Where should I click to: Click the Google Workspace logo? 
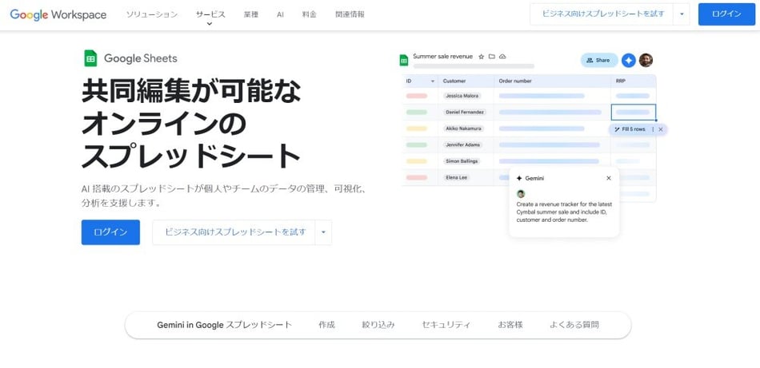pyautogui.click(x=58, y=14)
